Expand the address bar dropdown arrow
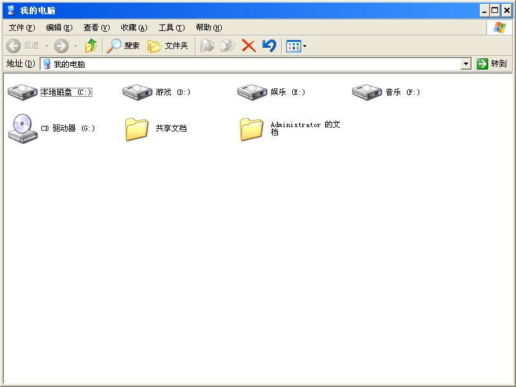Image resolution: width=516 pixels, height=387 pixels. (466, 64)
